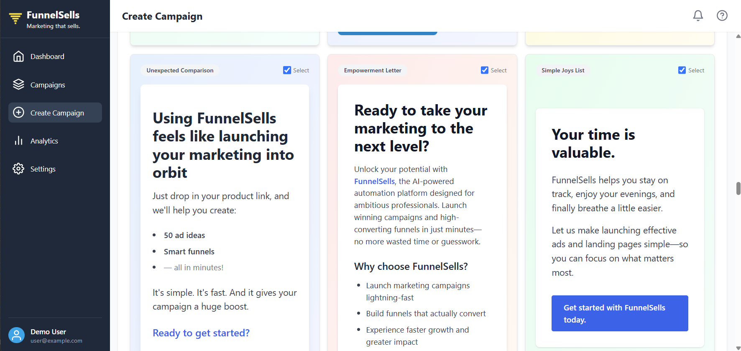Click the Simple Joys List tag
Image resolution: width=741 pixels, height=351 pixels.
pyautogui.click(x=563, y=70)
